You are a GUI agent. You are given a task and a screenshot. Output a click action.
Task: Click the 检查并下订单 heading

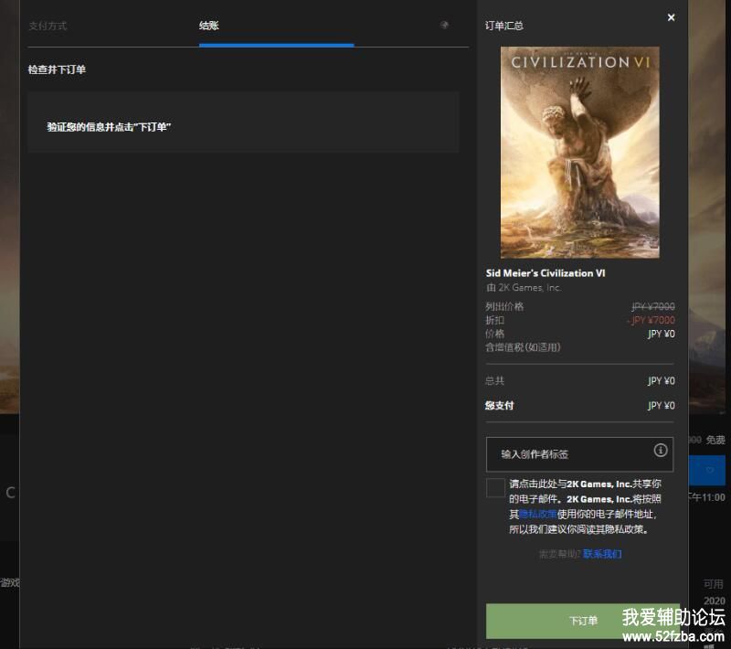coord(57,69)
